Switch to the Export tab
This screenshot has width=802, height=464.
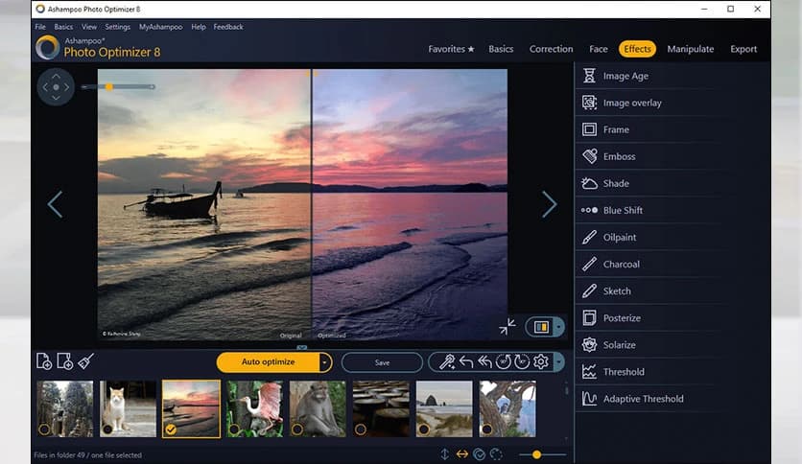tap(743, 49)
